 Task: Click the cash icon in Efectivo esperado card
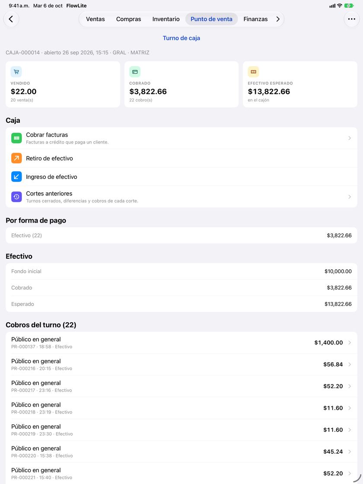[253, 72]
